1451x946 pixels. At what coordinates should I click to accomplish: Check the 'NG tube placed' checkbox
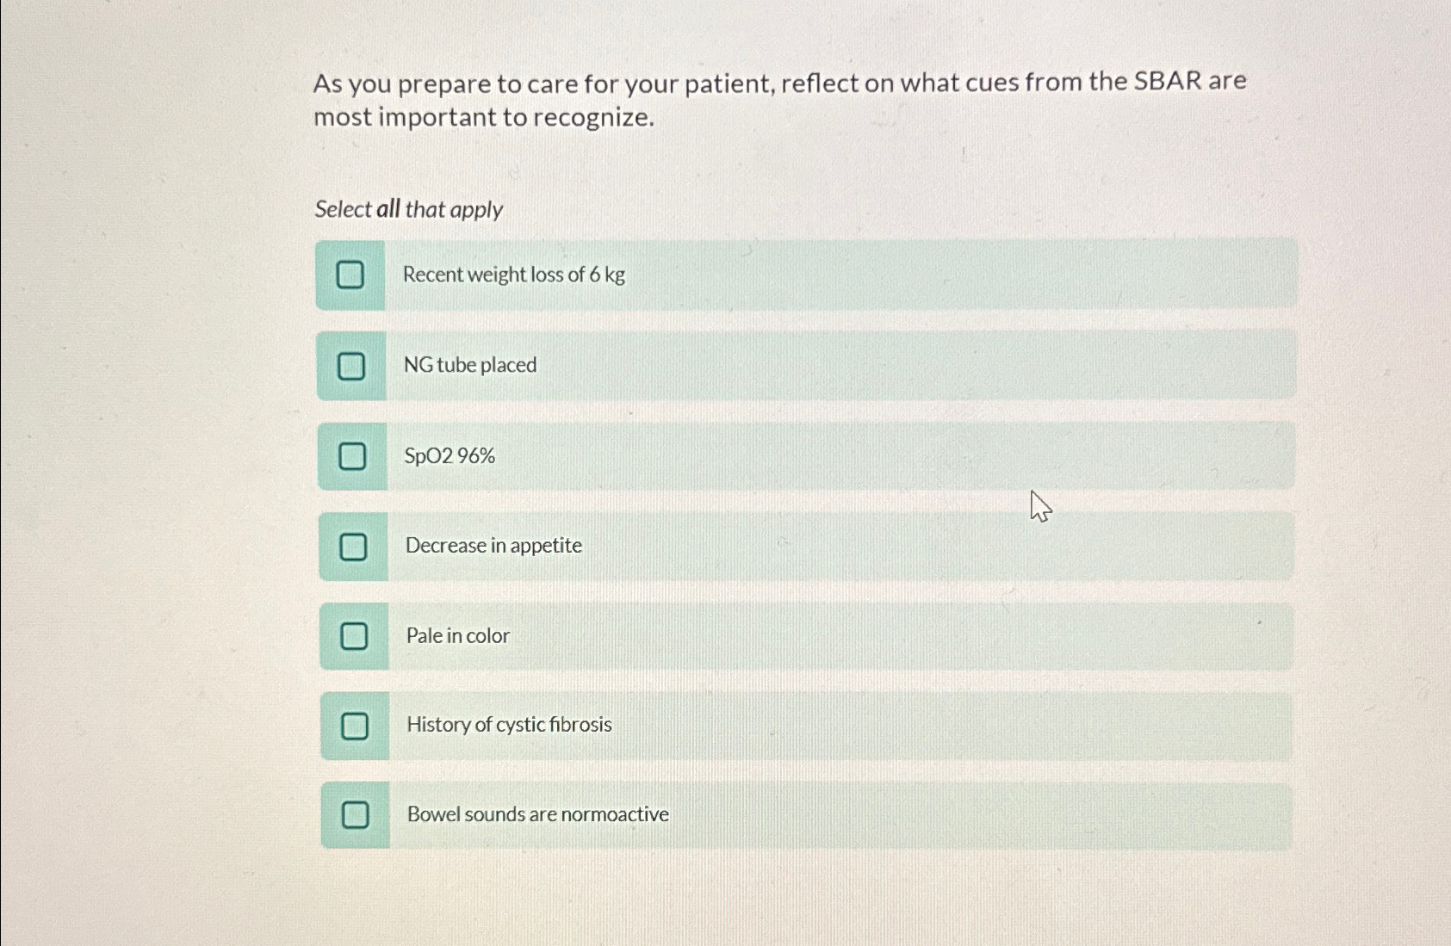coord(352,368)
